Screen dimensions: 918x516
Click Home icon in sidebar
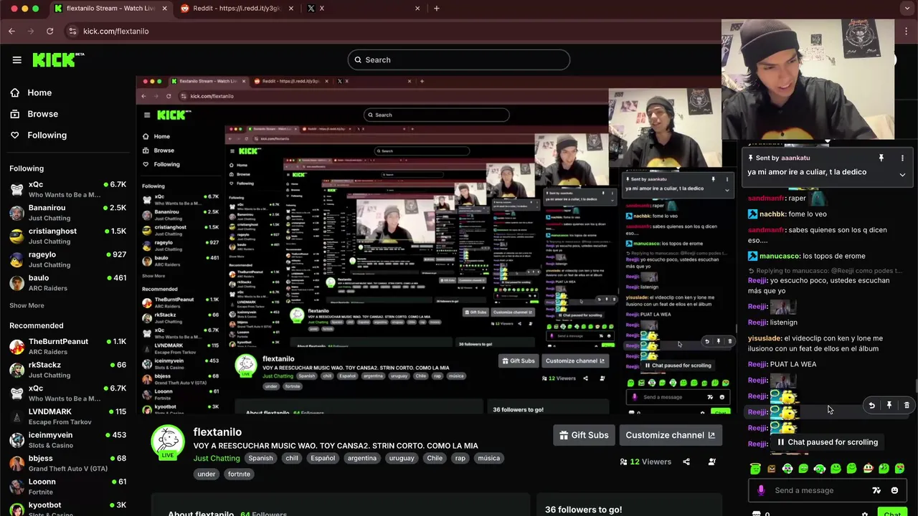pos(15,92)
